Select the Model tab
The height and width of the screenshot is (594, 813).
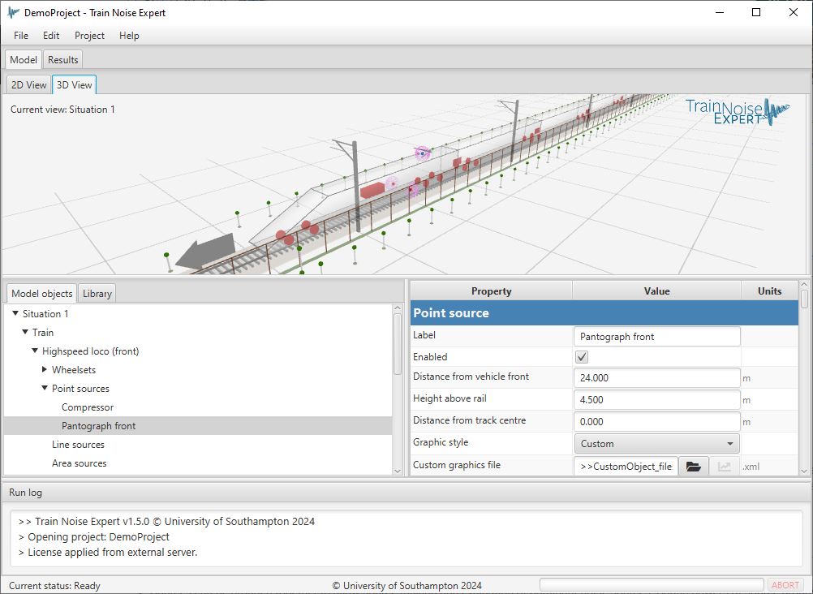point(24,60)
